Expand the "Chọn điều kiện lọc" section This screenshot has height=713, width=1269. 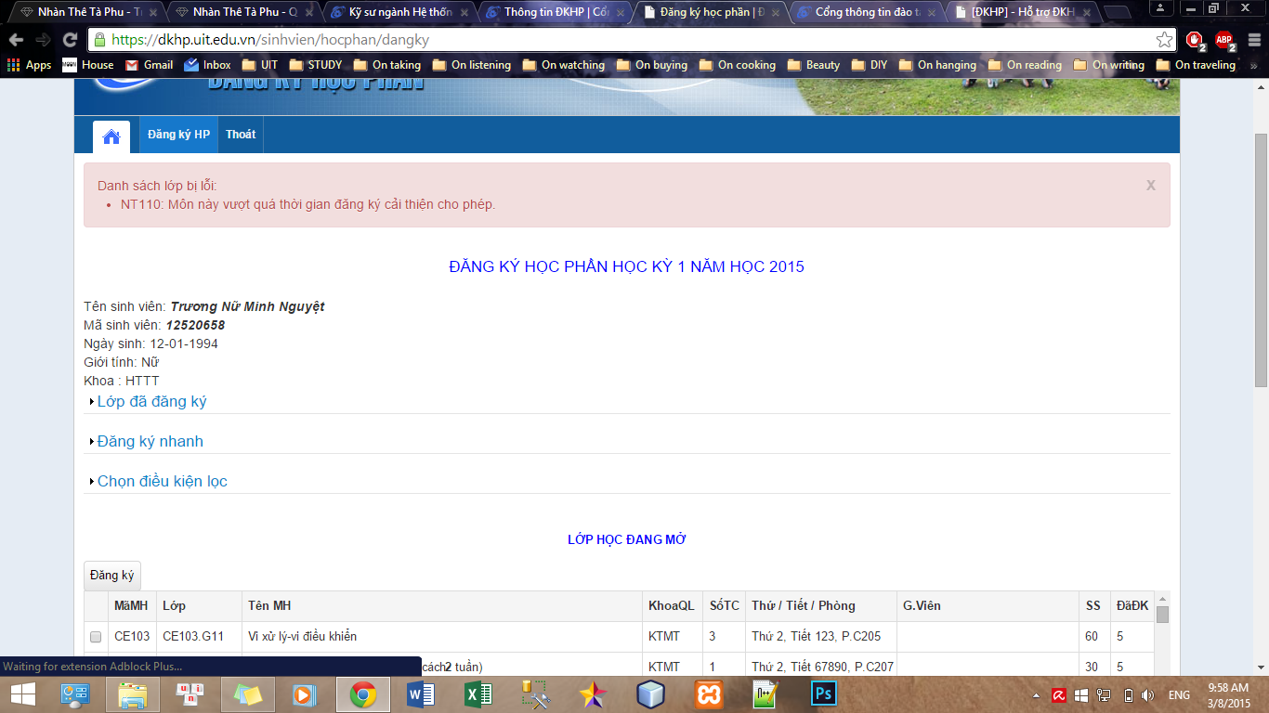(162, 481)
